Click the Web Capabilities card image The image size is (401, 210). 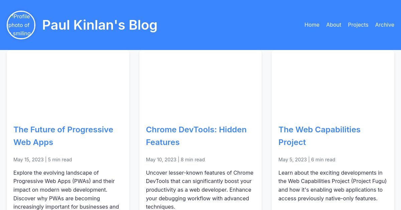point(333,85)
